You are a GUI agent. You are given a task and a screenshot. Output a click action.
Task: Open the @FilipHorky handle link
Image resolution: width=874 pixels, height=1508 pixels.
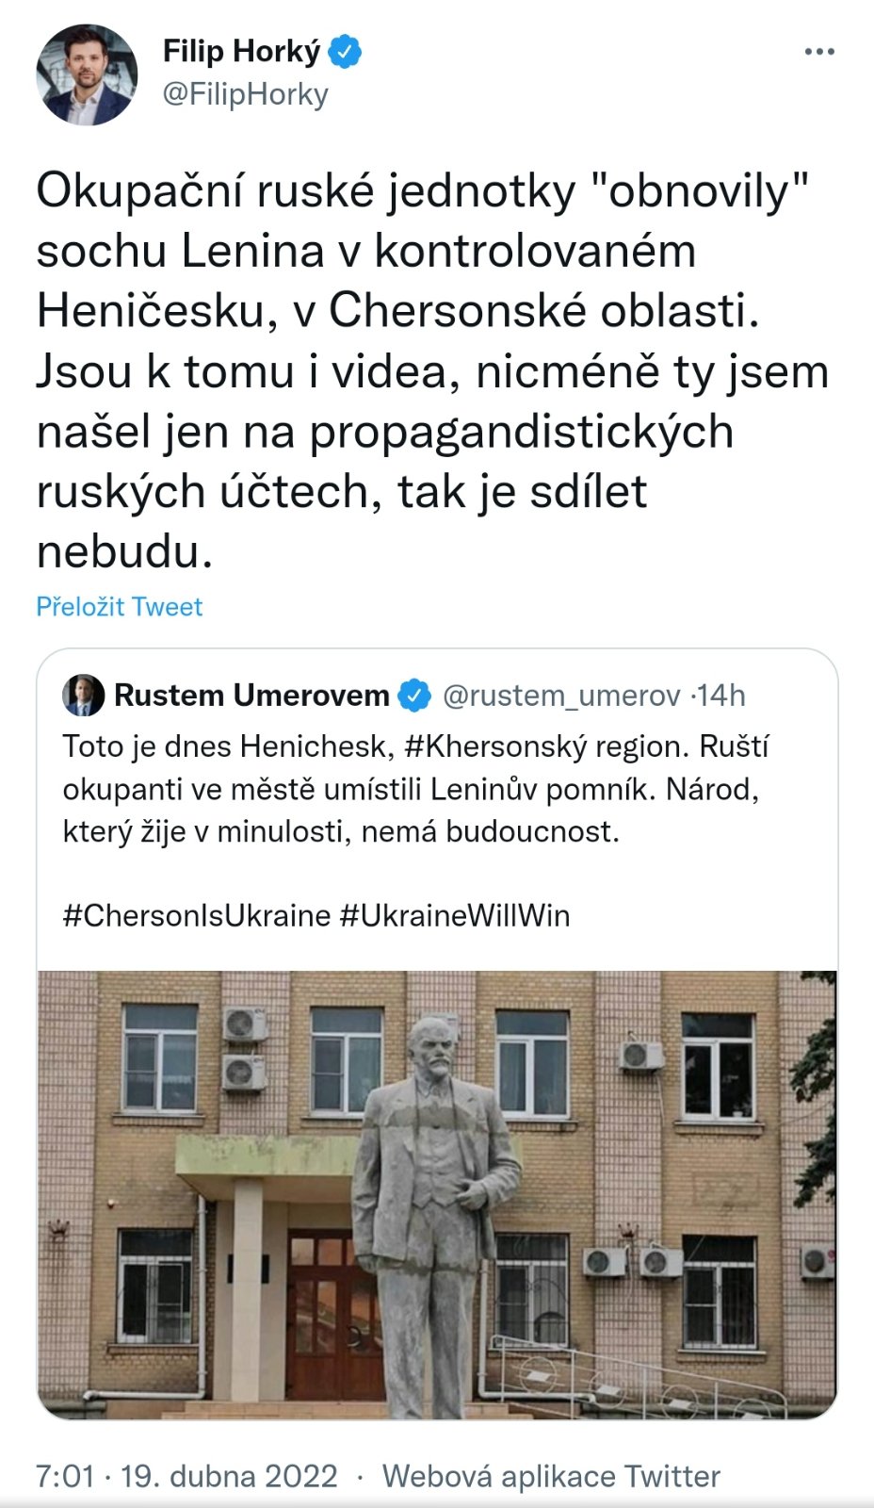[x=246, y=94]
